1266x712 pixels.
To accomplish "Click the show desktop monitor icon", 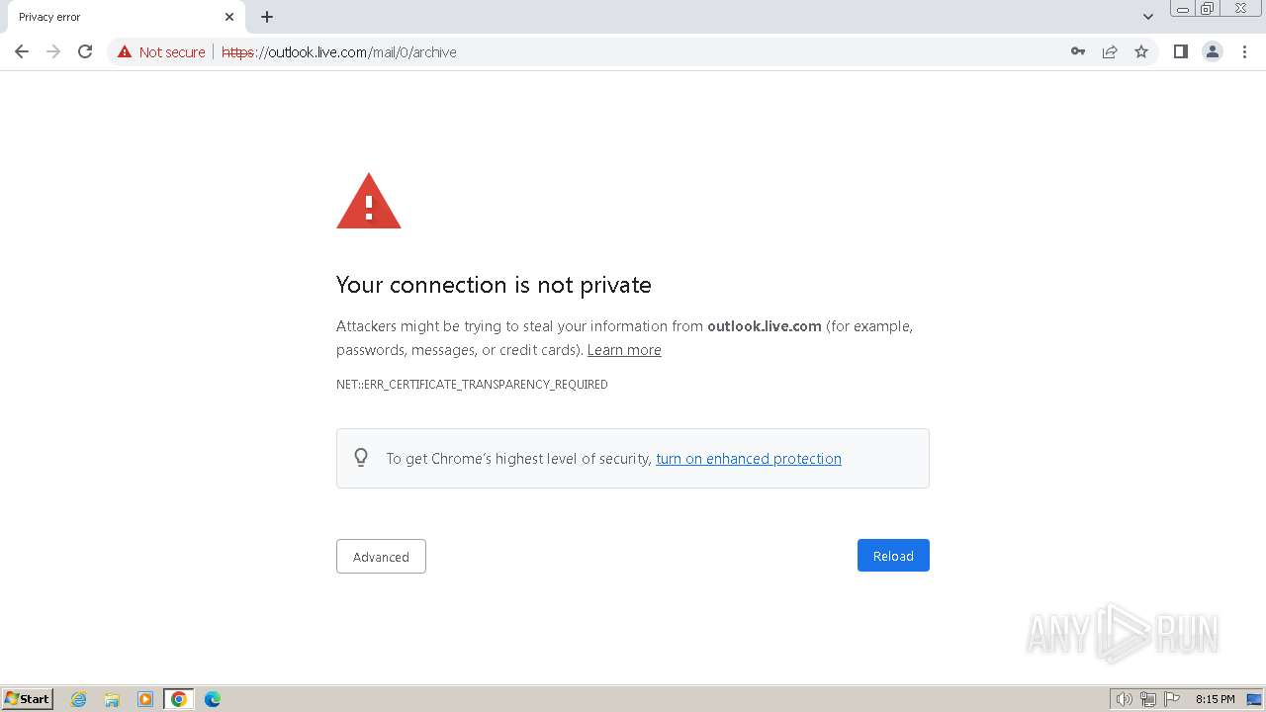I will point(1254,699).
